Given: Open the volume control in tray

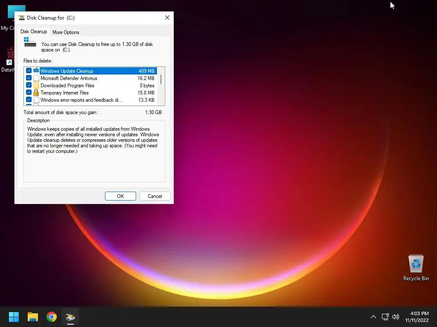Looking at the screenshot, I should (x=396, y=317).
